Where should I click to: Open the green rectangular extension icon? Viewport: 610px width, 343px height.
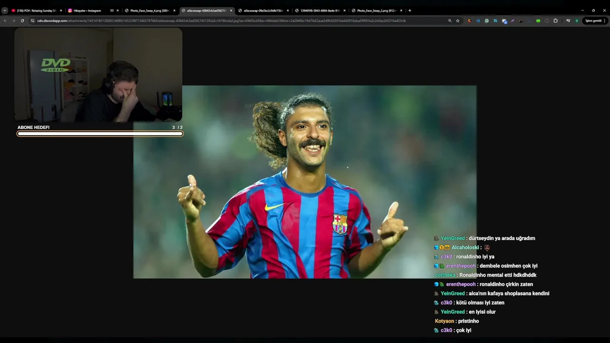click(x=538, y=20)
